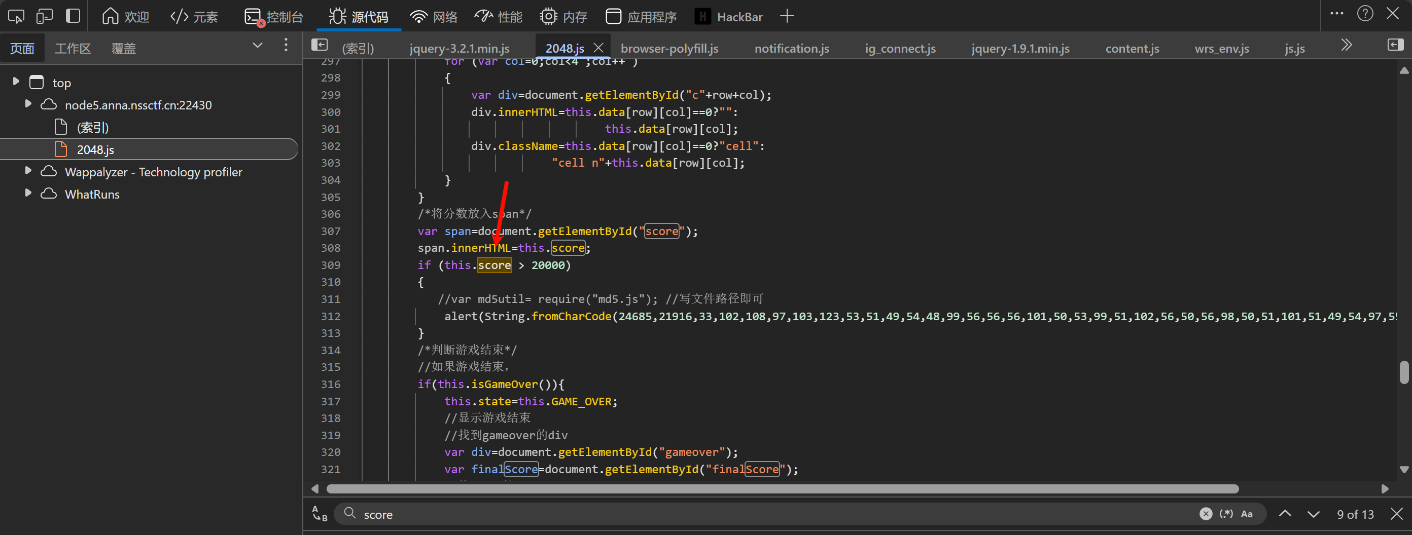The image size is (1412, 535).
Task: Open the HackBar tab
Action: pos(728,17)
